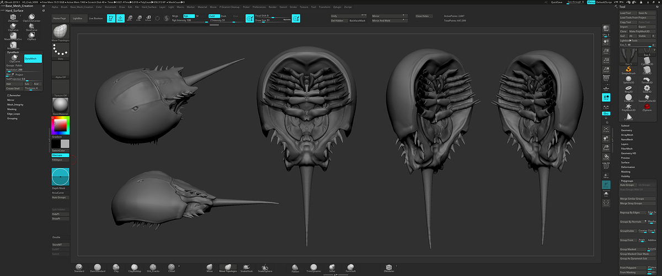Adjust the Z Intensity slider
Viewport: 662px width, 276px height.
coord(227,20)
